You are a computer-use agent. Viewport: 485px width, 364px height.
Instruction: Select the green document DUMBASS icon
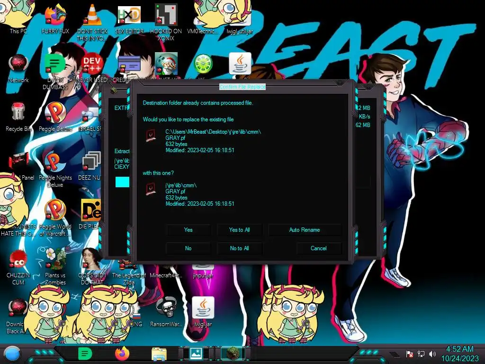click(x=55, y=71)
